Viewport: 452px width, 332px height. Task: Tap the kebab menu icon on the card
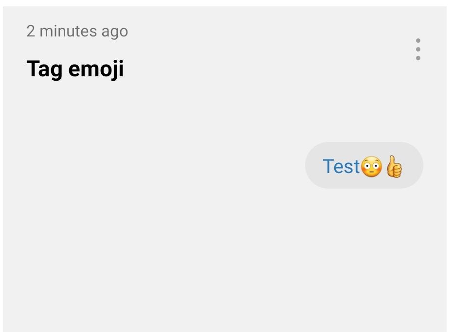[418, 50]
